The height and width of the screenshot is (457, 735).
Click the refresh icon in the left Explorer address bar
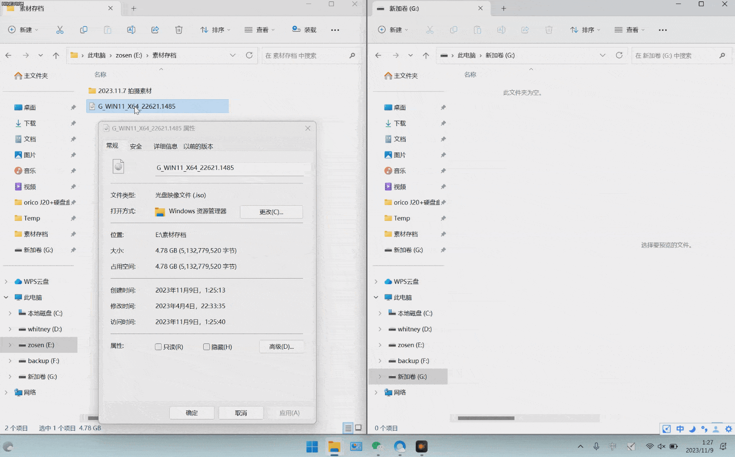tap(249, 55)
